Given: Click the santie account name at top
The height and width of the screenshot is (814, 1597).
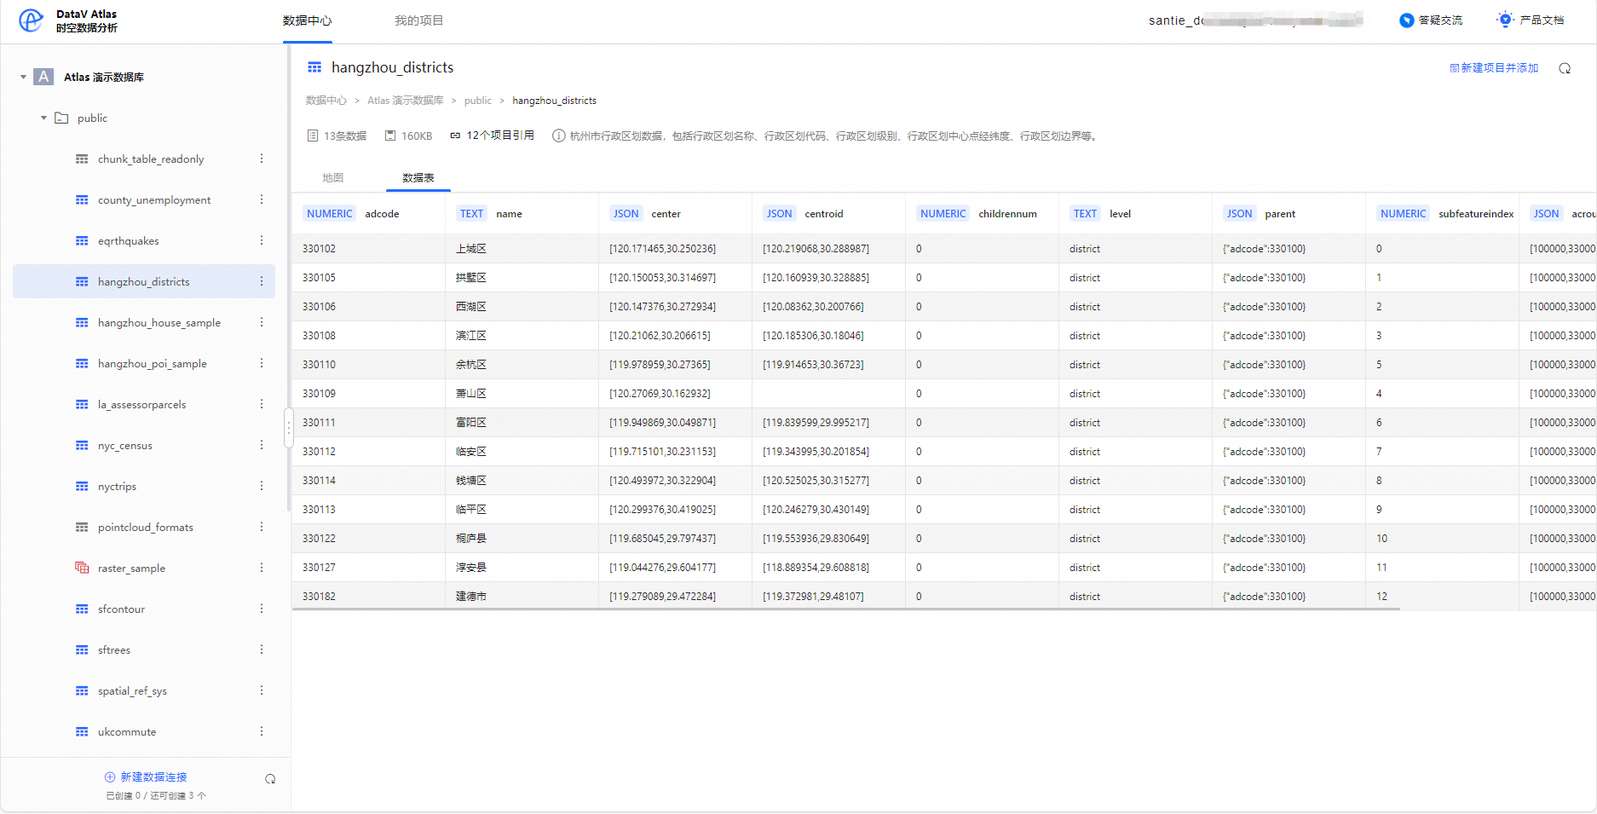Looking at the screenshot, I should tap(1255, 20).
